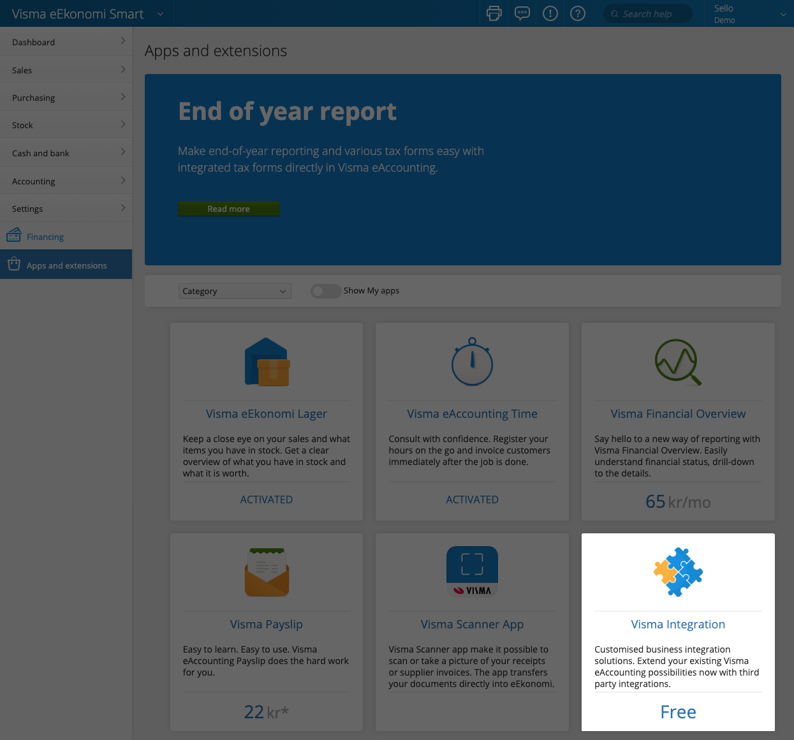Open the Visma Scanner App icon
794x740 pixels.
click(x=472, y=572)
